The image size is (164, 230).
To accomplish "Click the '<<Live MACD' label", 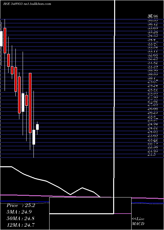I will 138,221.
